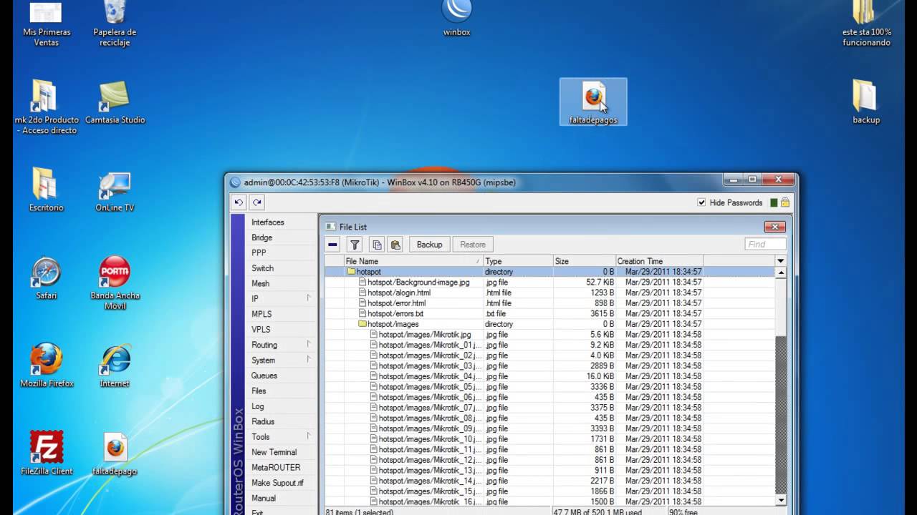Click the Find input field
This screenshot has height=515, width=917.
click(x=765, y=245)
